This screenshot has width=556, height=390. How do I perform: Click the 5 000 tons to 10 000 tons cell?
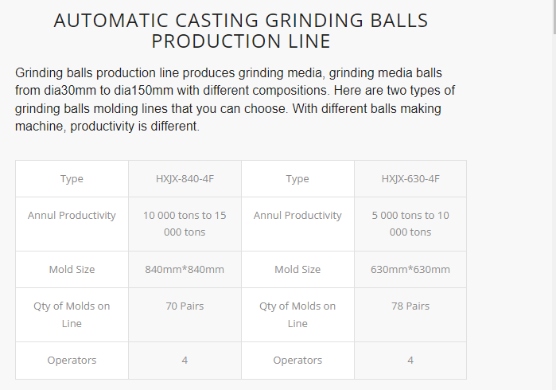click(410, 224)
